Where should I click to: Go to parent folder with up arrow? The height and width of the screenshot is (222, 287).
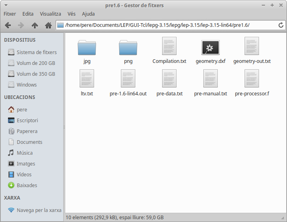click(x=35, y=25)
